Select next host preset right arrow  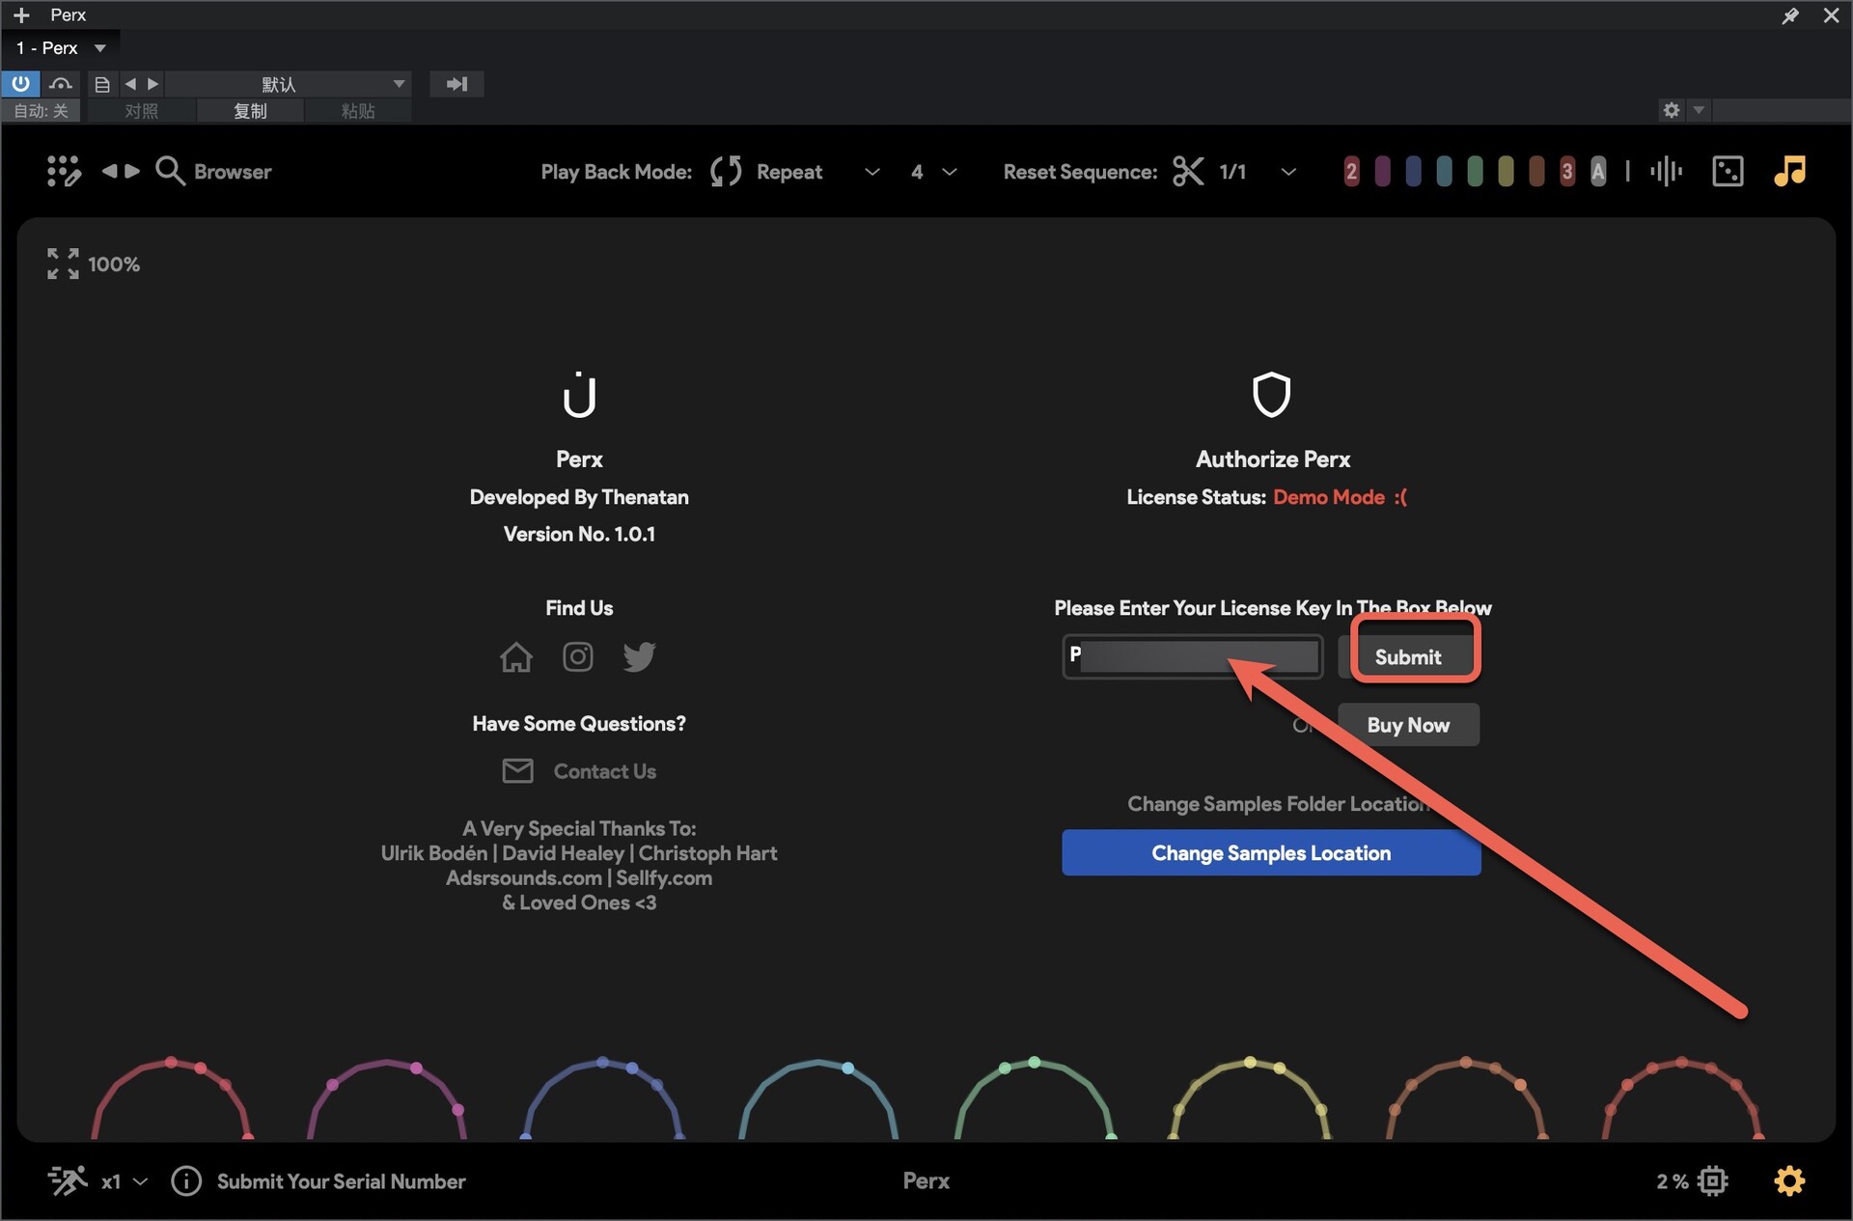point(152,84)
